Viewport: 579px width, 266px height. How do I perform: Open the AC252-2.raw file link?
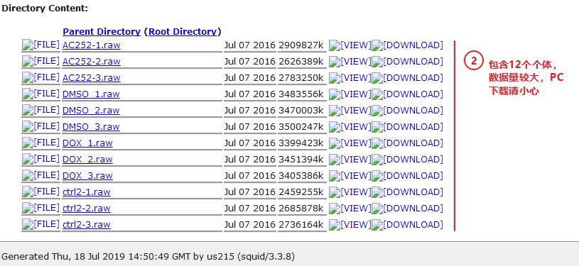click(x=91, y=62)
